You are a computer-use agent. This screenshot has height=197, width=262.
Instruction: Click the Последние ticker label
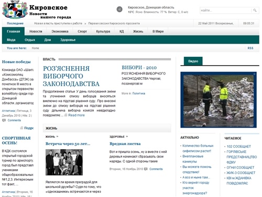coord(15,23)
